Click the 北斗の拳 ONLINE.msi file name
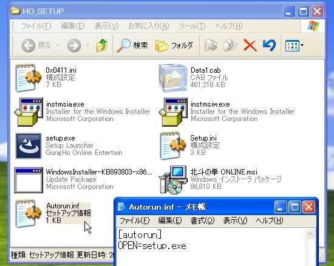Screen dimensions: 334x266 [x=223, y=171]
